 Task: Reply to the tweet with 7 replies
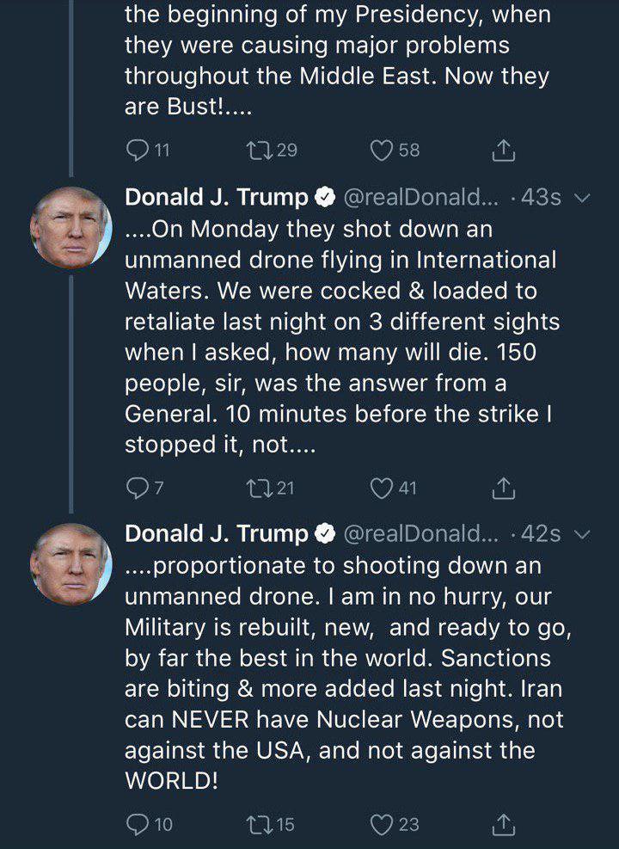tap(138, 489)
